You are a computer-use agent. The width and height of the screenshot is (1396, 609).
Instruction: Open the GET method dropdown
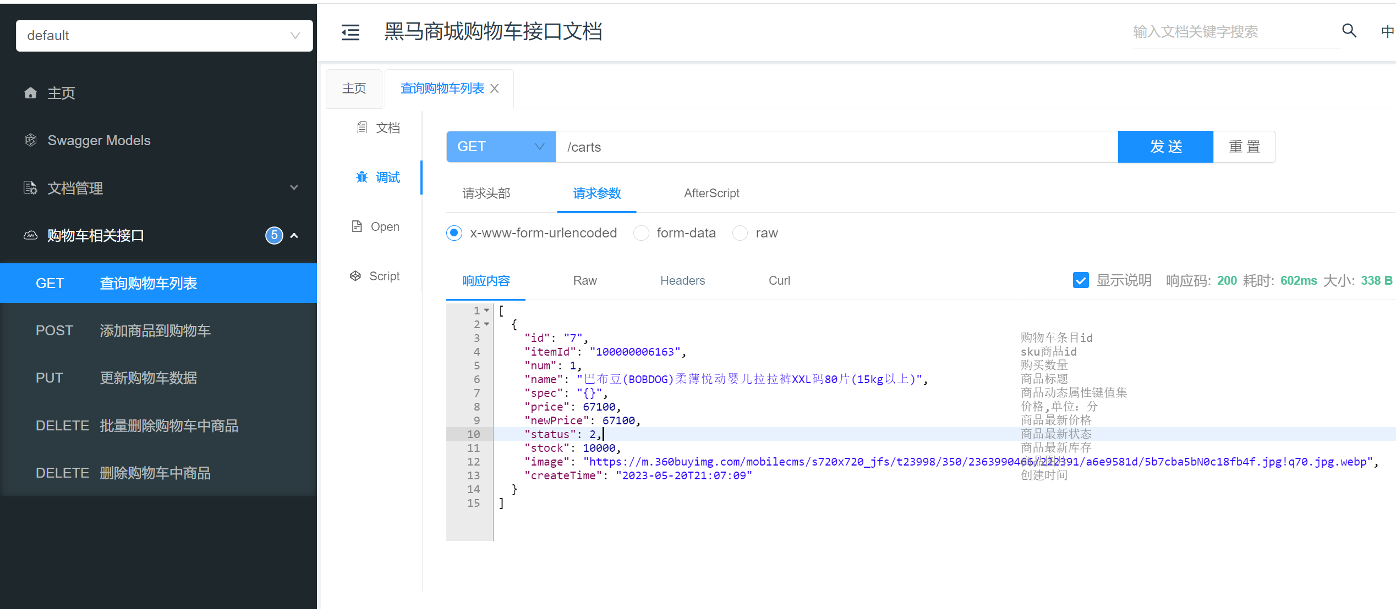pos(501,147)
